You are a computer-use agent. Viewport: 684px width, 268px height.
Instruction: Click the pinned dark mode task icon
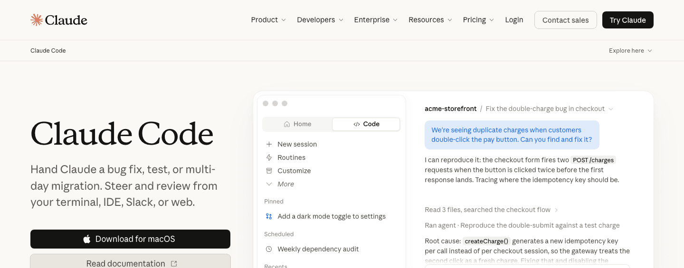point(269,216)
